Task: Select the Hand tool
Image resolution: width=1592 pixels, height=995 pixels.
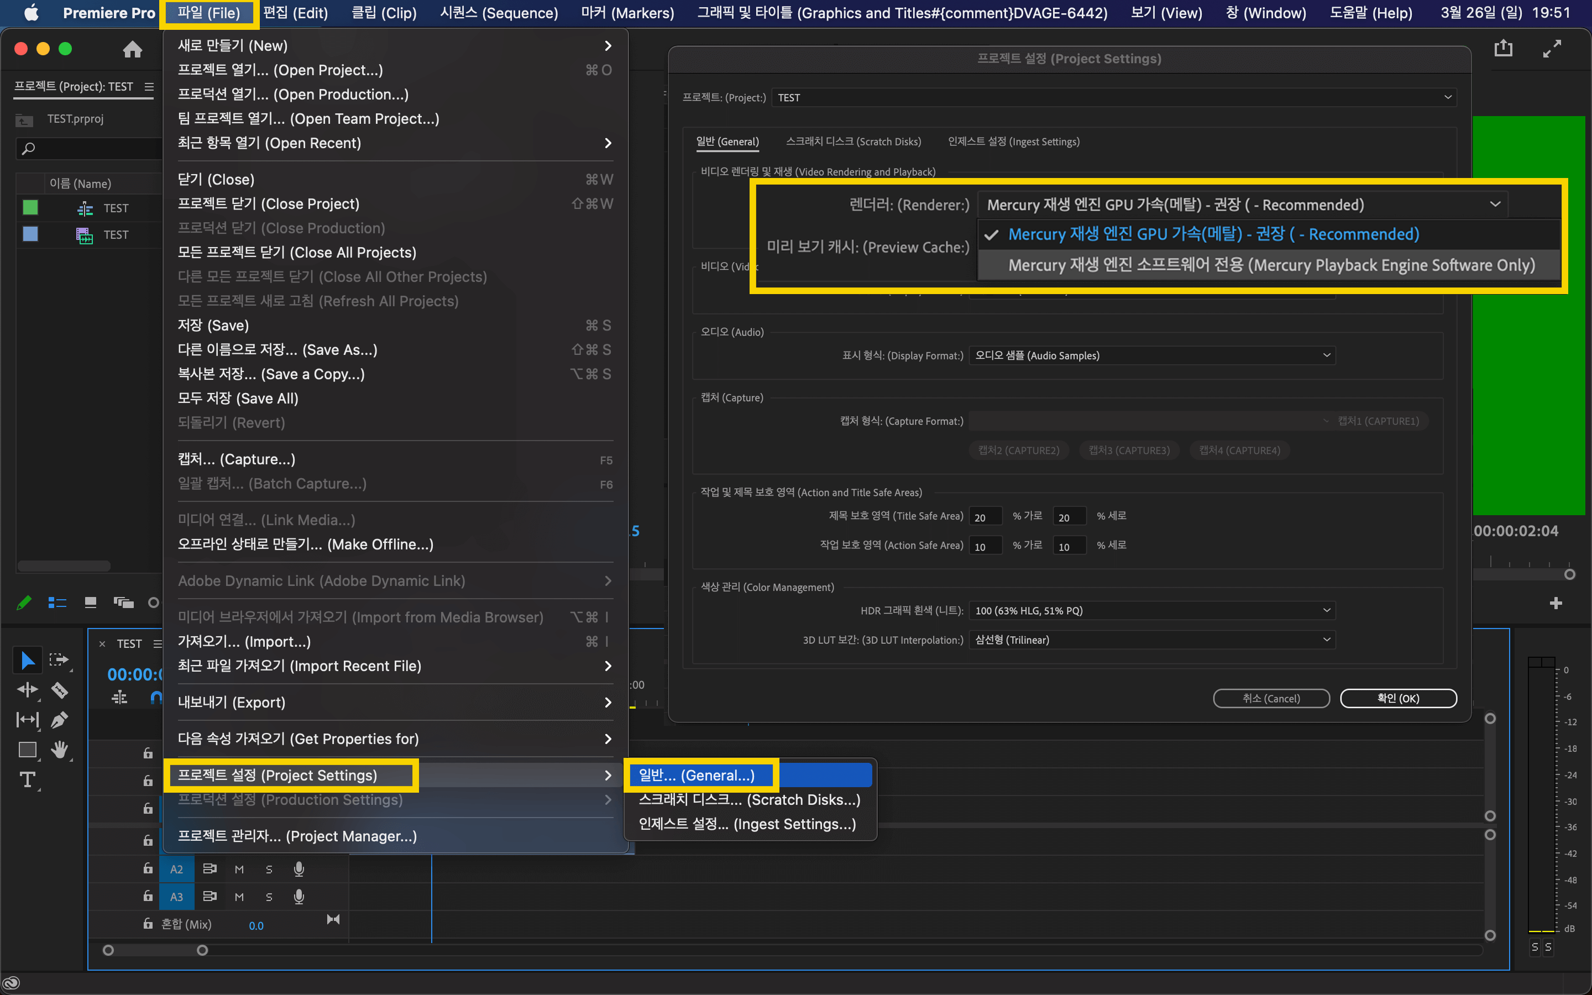Action: (x=59, y=749)
